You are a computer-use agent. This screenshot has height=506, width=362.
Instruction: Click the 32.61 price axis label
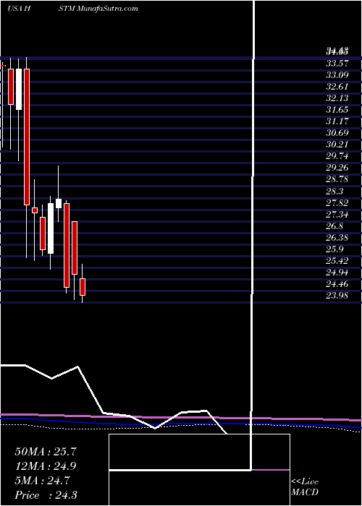[x=337, y=87]
